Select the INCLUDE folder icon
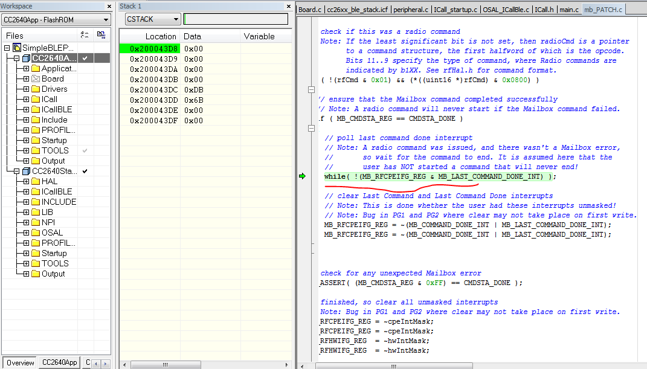The height and width of the screenshot is (369, 647). pyautogui.click(x=36, y=202)
